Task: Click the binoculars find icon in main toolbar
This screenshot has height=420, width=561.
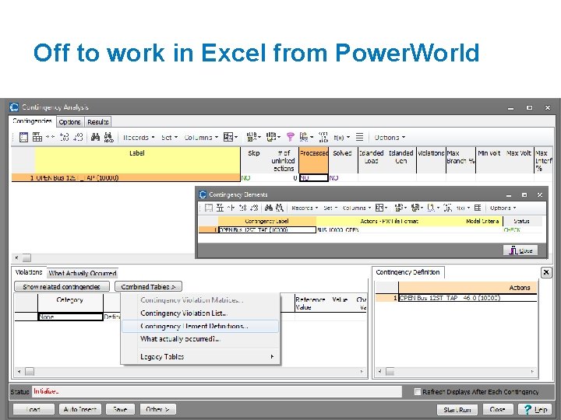Action: (95, 137)
